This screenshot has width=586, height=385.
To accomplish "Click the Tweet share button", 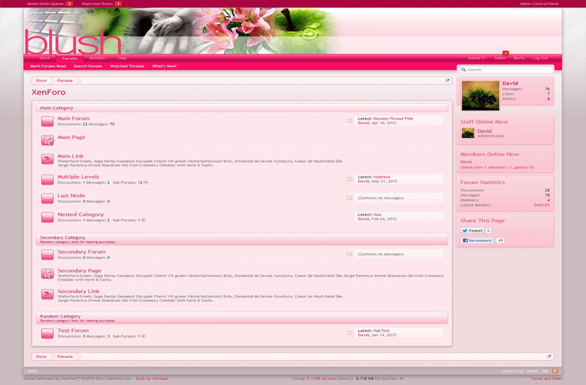I will point(472,231).
